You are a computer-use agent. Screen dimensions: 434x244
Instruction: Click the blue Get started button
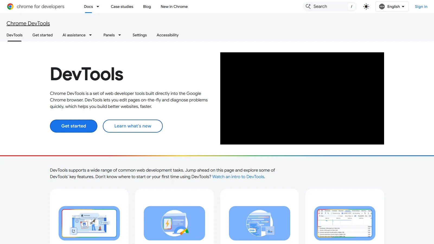pyautogui.click(x=73, y=126)
